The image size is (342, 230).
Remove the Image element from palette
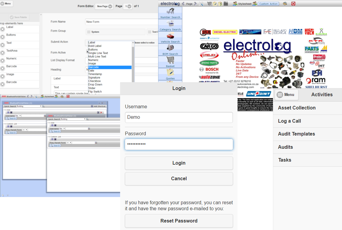[x=2, y=76]
